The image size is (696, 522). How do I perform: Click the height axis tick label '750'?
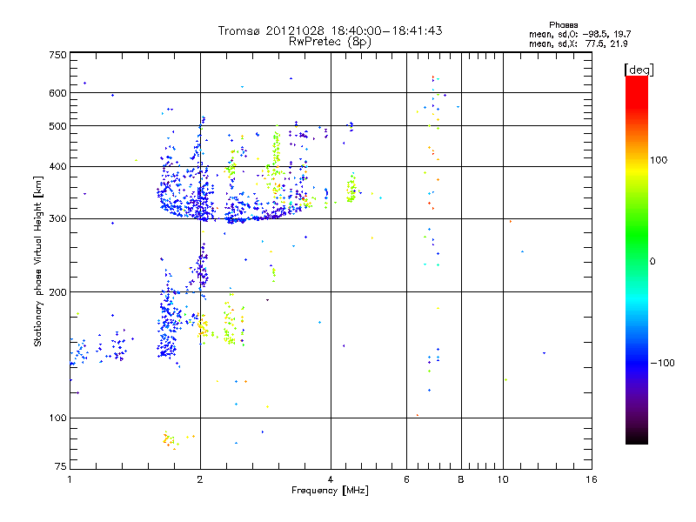click(x=57, y=55)
